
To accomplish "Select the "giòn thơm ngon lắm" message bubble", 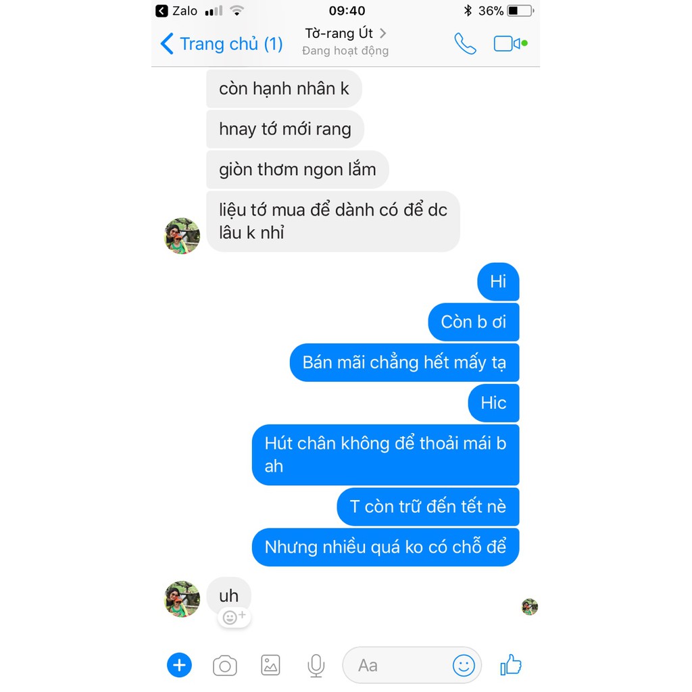I will (297, 170).
